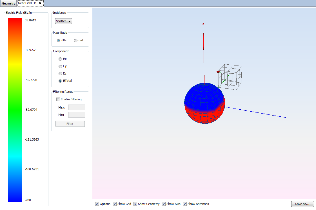Image resolution: width=316 pixels, height=210 pixels.
Task: Toggle the Show Grid checkbox
Action: [x=115, y=204]
